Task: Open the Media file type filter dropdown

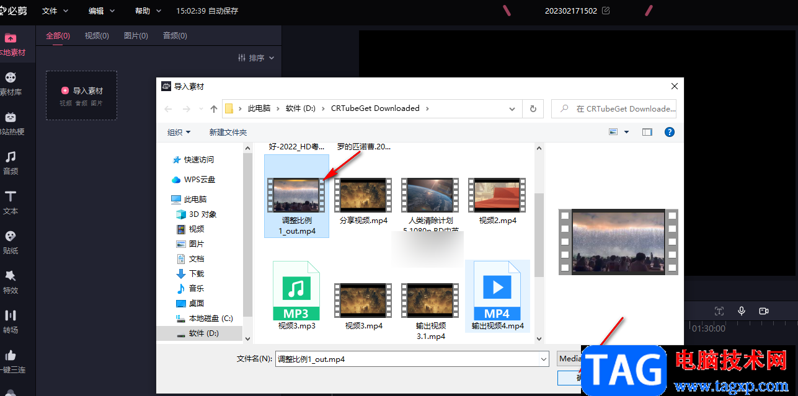Action: coord(569,359)
